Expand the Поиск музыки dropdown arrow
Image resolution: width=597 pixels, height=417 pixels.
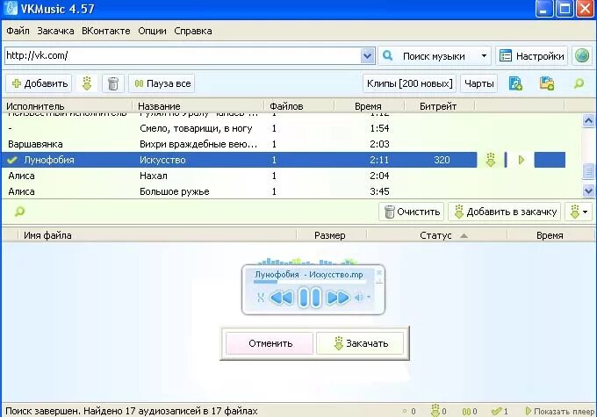[484, 56]
